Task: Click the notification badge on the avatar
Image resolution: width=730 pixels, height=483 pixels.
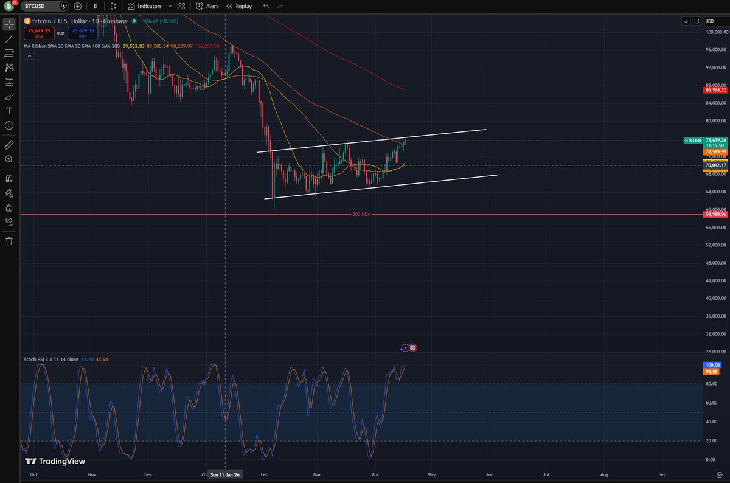Action: [x=14, y=3]
